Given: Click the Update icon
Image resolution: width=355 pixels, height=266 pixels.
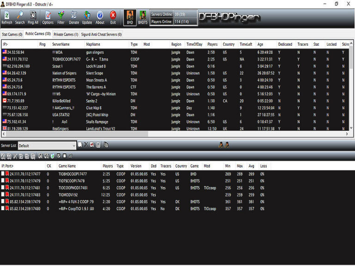Looking at the screenshot, I should point(87,18).
